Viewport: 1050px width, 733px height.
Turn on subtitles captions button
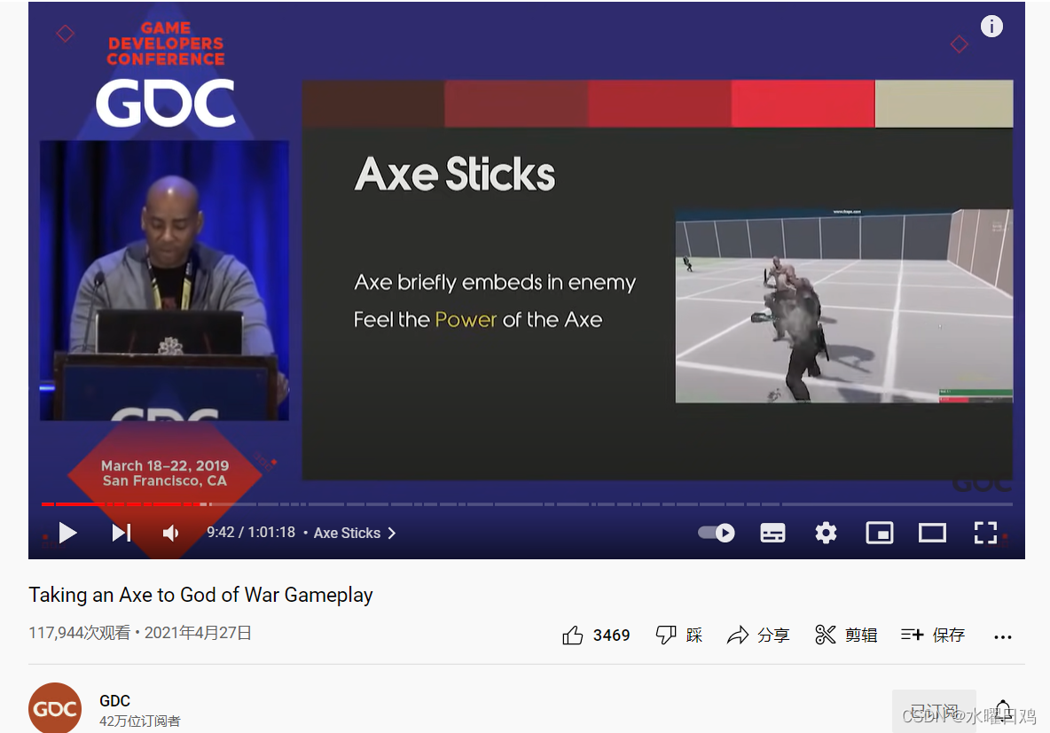click(x=772, y=533)
